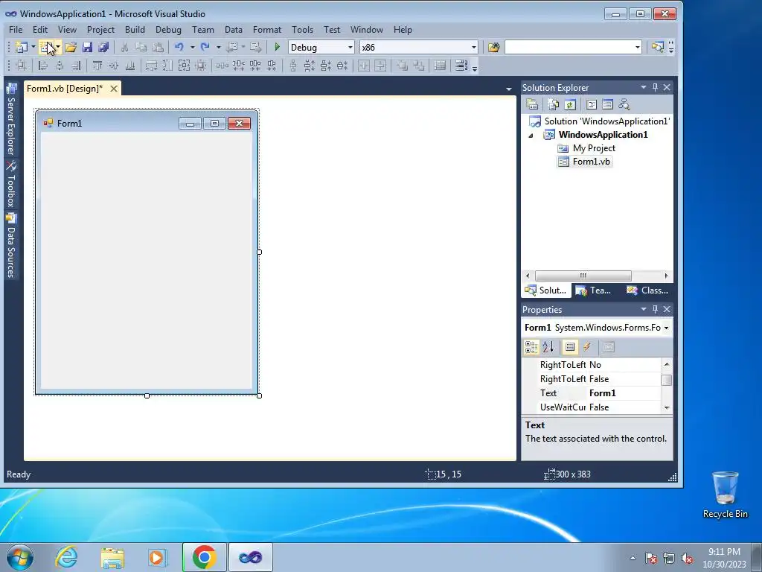Open the Project menu

[x=100, y=30]
